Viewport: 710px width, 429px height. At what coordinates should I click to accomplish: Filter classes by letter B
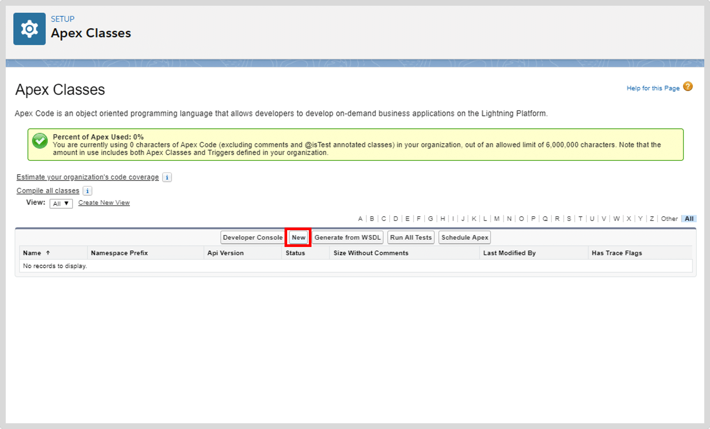click(x=372, y=219)
